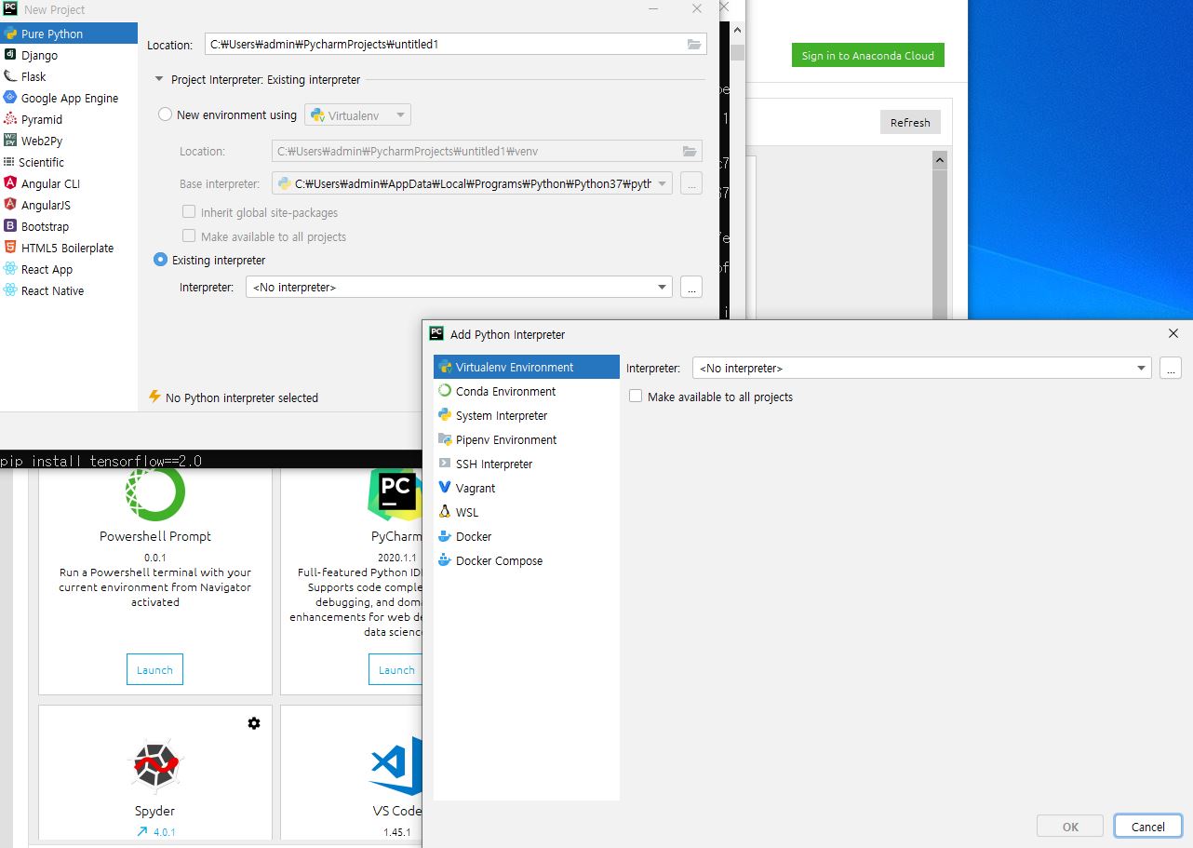This screenshot has height=848, width=1193.
Task: Click browse button beside New Project Interpreter
Action: 690,287
